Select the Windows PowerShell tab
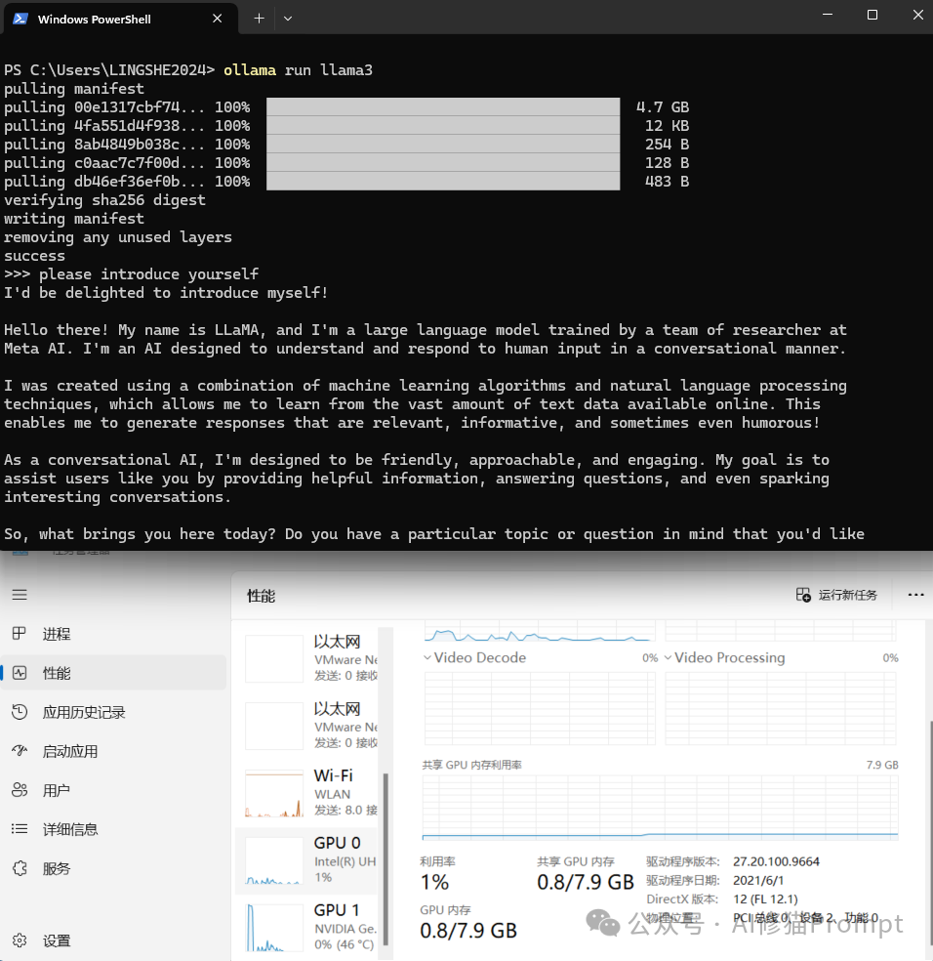 tap(120, 19)
